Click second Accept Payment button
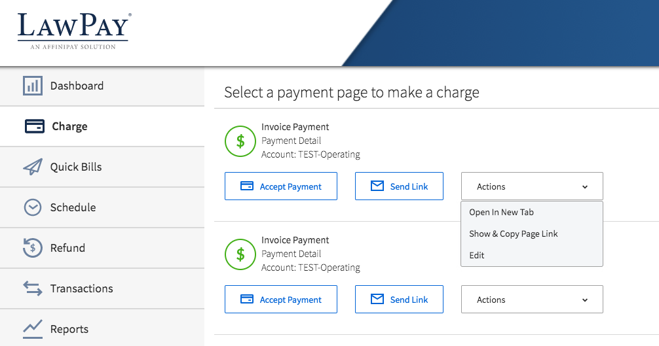The width and height of the screenshot is (659, 346). [x=281, y=300]
